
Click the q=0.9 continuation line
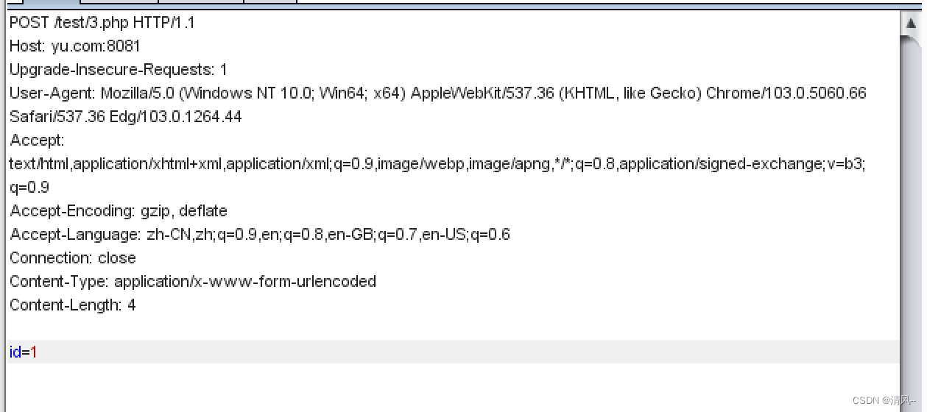click(29, 188)
